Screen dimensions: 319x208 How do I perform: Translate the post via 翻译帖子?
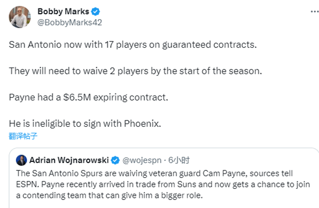click(x=23, y=136)
